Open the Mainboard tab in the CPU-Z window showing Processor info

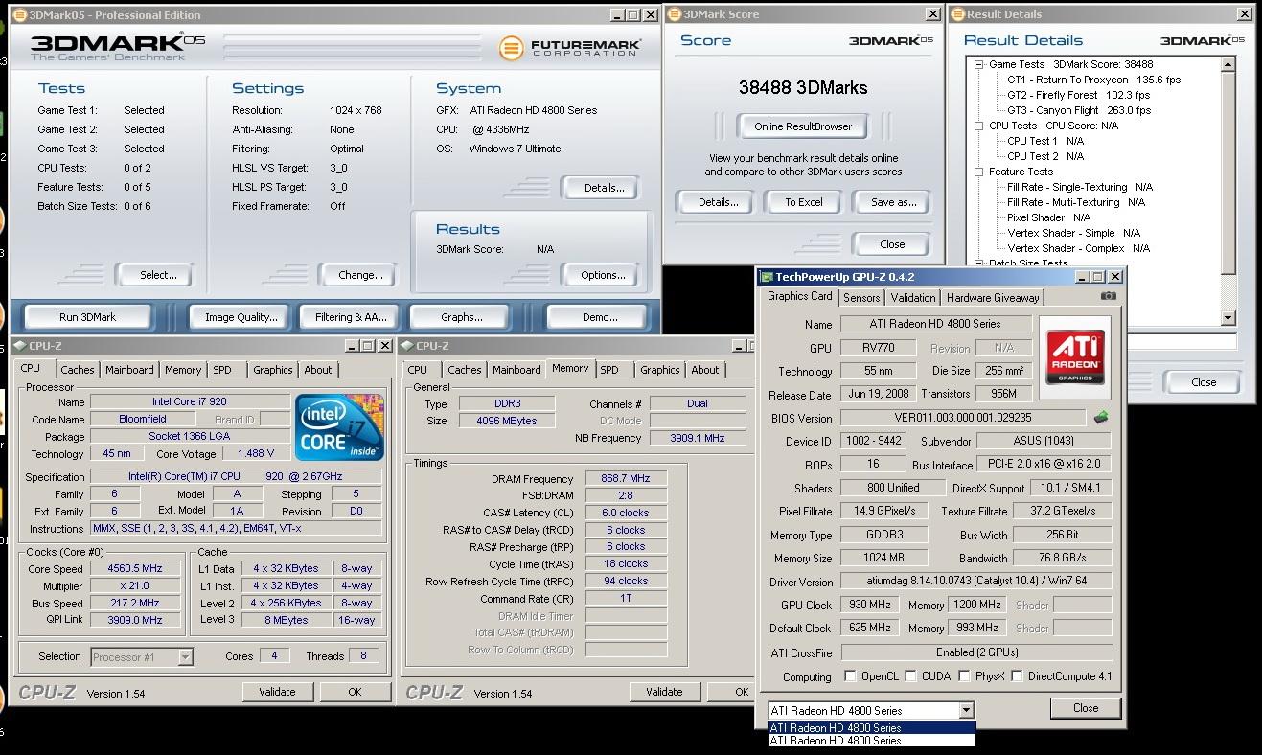[129, 370]
